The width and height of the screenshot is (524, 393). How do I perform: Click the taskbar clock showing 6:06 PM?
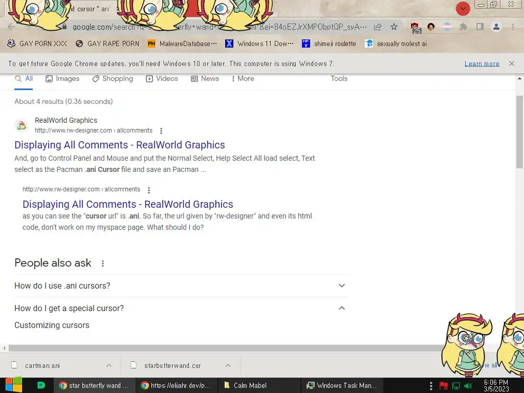click(496, 386)
